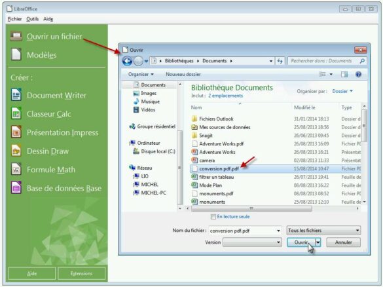Viewport: 383px width, 287px height.
Task: Click the Mes sources de données icon
Action: [194, 127]
